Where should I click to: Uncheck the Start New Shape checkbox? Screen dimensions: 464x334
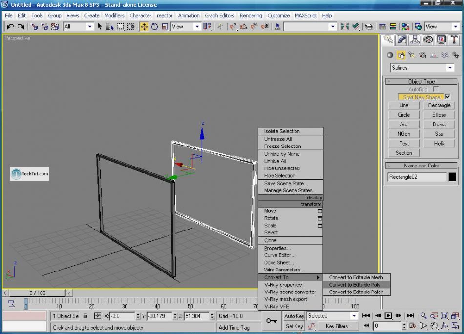[448, 97]
